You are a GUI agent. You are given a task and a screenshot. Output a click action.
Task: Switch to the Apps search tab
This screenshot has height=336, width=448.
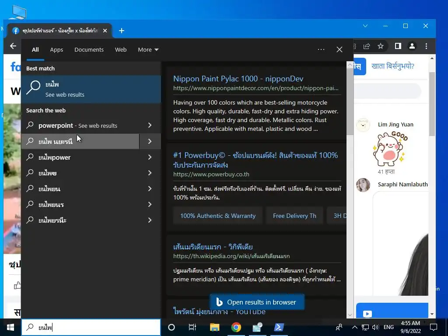(x=56, y=50)
